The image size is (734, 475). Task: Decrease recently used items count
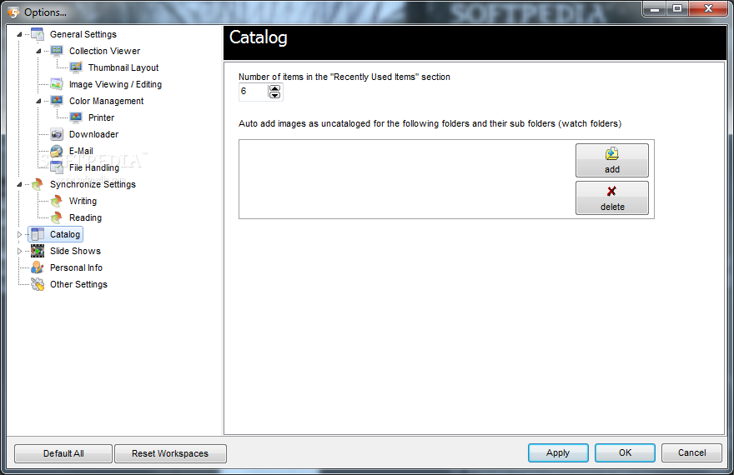pyautogui.click(x=274, y=95)
